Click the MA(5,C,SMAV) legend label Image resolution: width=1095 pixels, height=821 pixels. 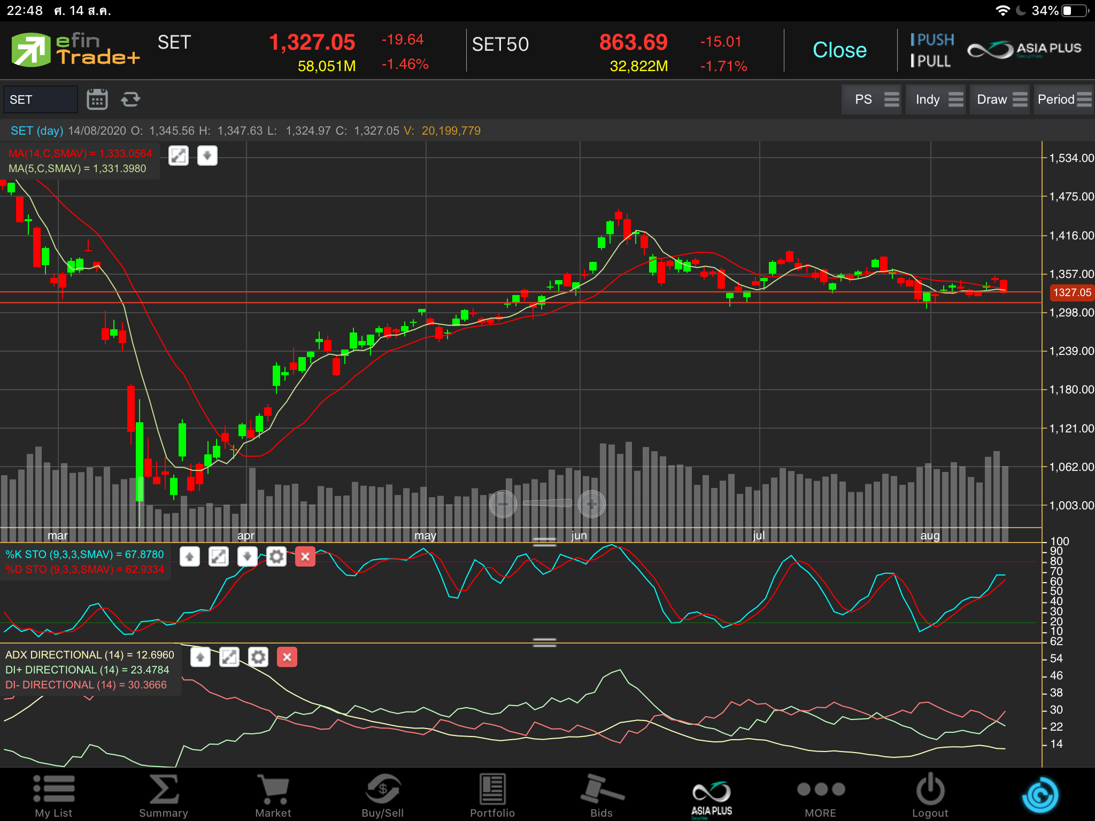pyautogui.click(x=77, y=169)
